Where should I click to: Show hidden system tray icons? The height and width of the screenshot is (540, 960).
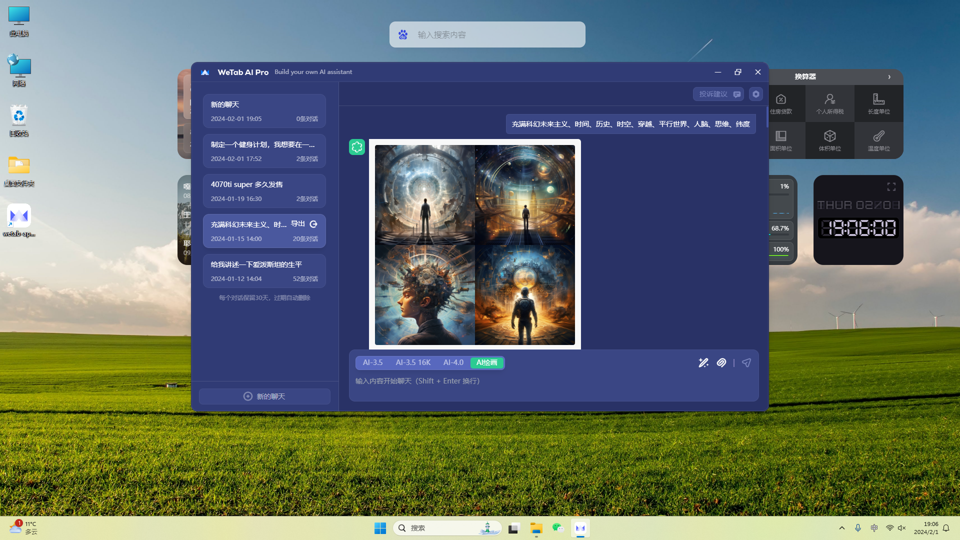click(x=842, y=528)
